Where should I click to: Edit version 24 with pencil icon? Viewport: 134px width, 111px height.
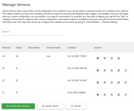pyautogui.click(x=119, y=58)
